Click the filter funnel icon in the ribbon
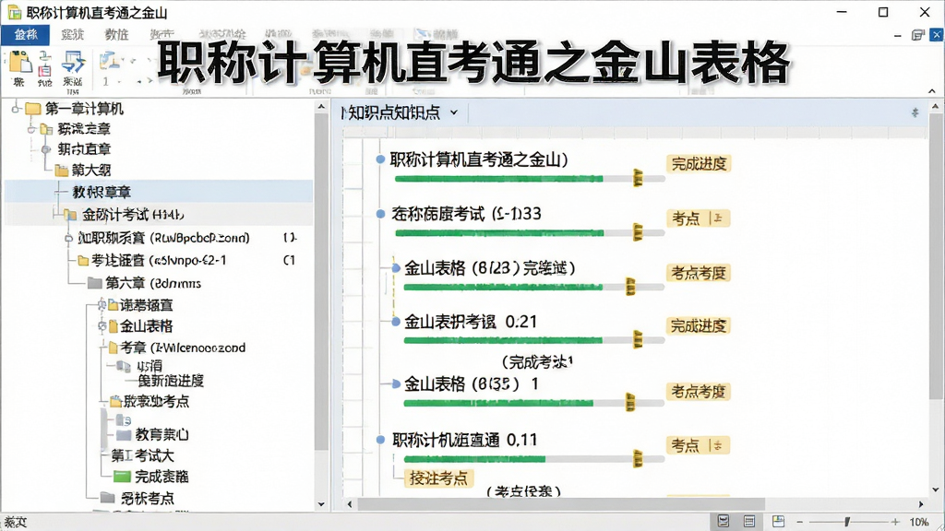The height and width of the screenshot is (531, 945). coord(74,63)
